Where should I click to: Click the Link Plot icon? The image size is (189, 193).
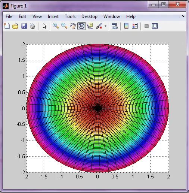tap(115, 26)
